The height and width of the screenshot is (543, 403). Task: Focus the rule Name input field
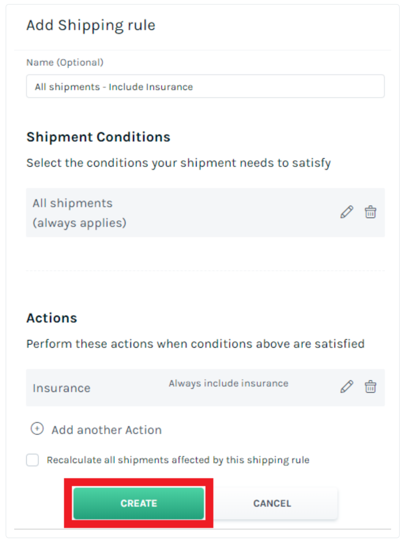(x=205, y=87)
